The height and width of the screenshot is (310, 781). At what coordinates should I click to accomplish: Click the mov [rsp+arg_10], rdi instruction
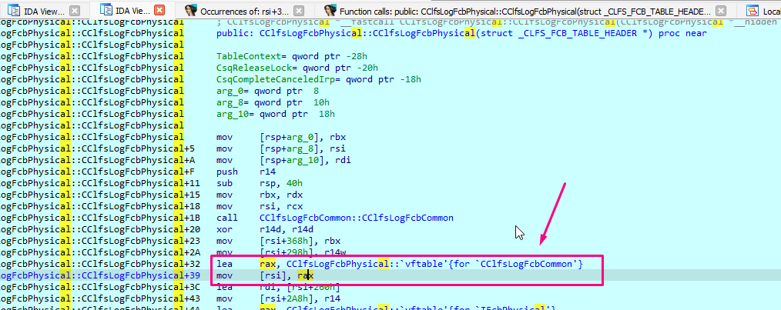[x=283, y=160]
